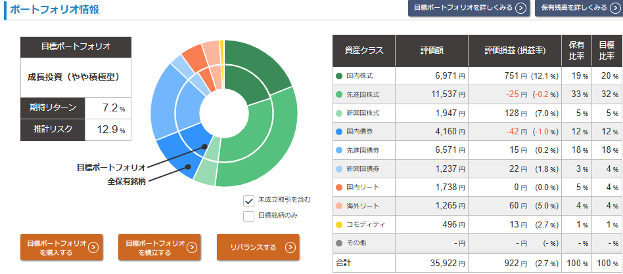Click arrow icon on 保有残高を詳しくみる button
623x274 pixels.
(x=613, y=9)
